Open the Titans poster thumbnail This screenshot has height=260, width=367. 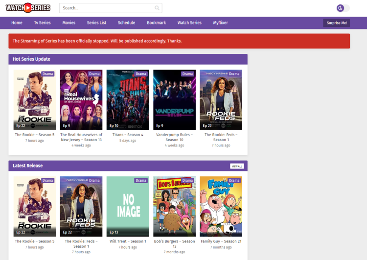128,100
